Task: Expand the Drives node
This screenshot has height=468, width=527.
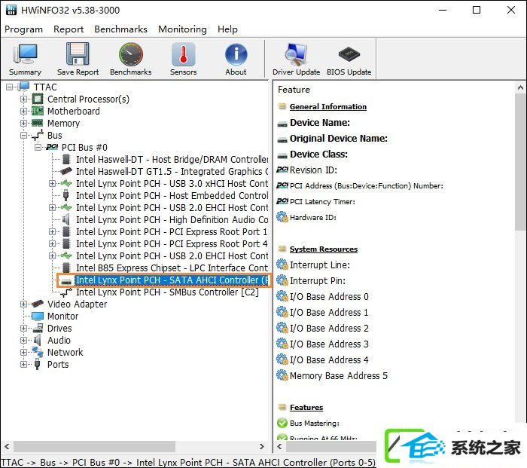Action: 23,328
